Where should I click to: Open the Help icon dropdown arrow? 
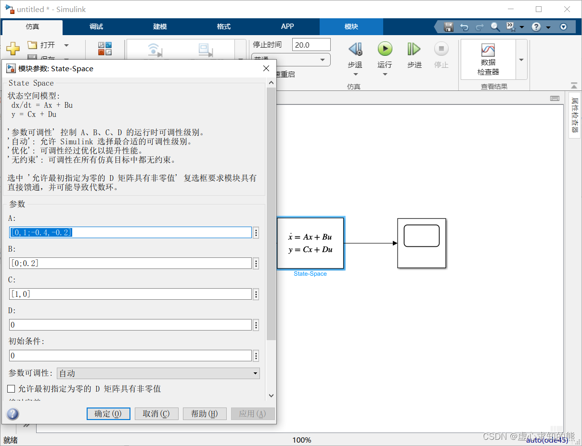coord(548,27)
